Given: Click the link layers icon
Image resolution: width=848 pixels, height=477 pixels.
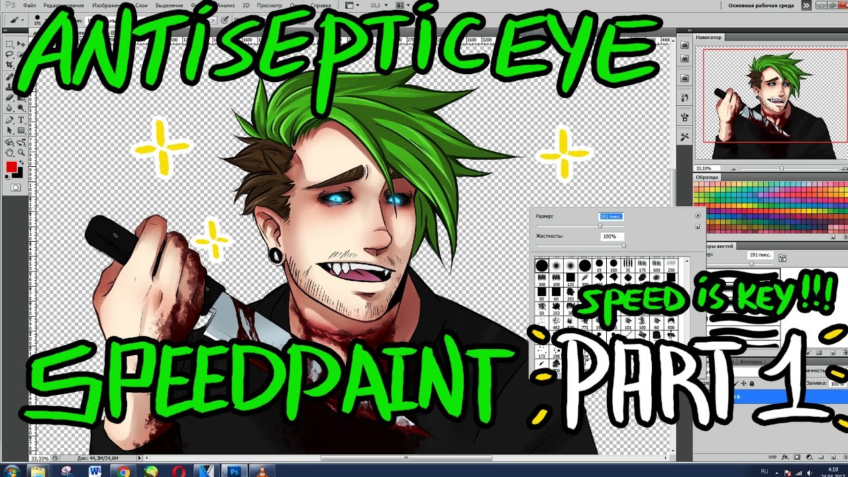Looking at the screenshot, I should click(x=773, y=457).
